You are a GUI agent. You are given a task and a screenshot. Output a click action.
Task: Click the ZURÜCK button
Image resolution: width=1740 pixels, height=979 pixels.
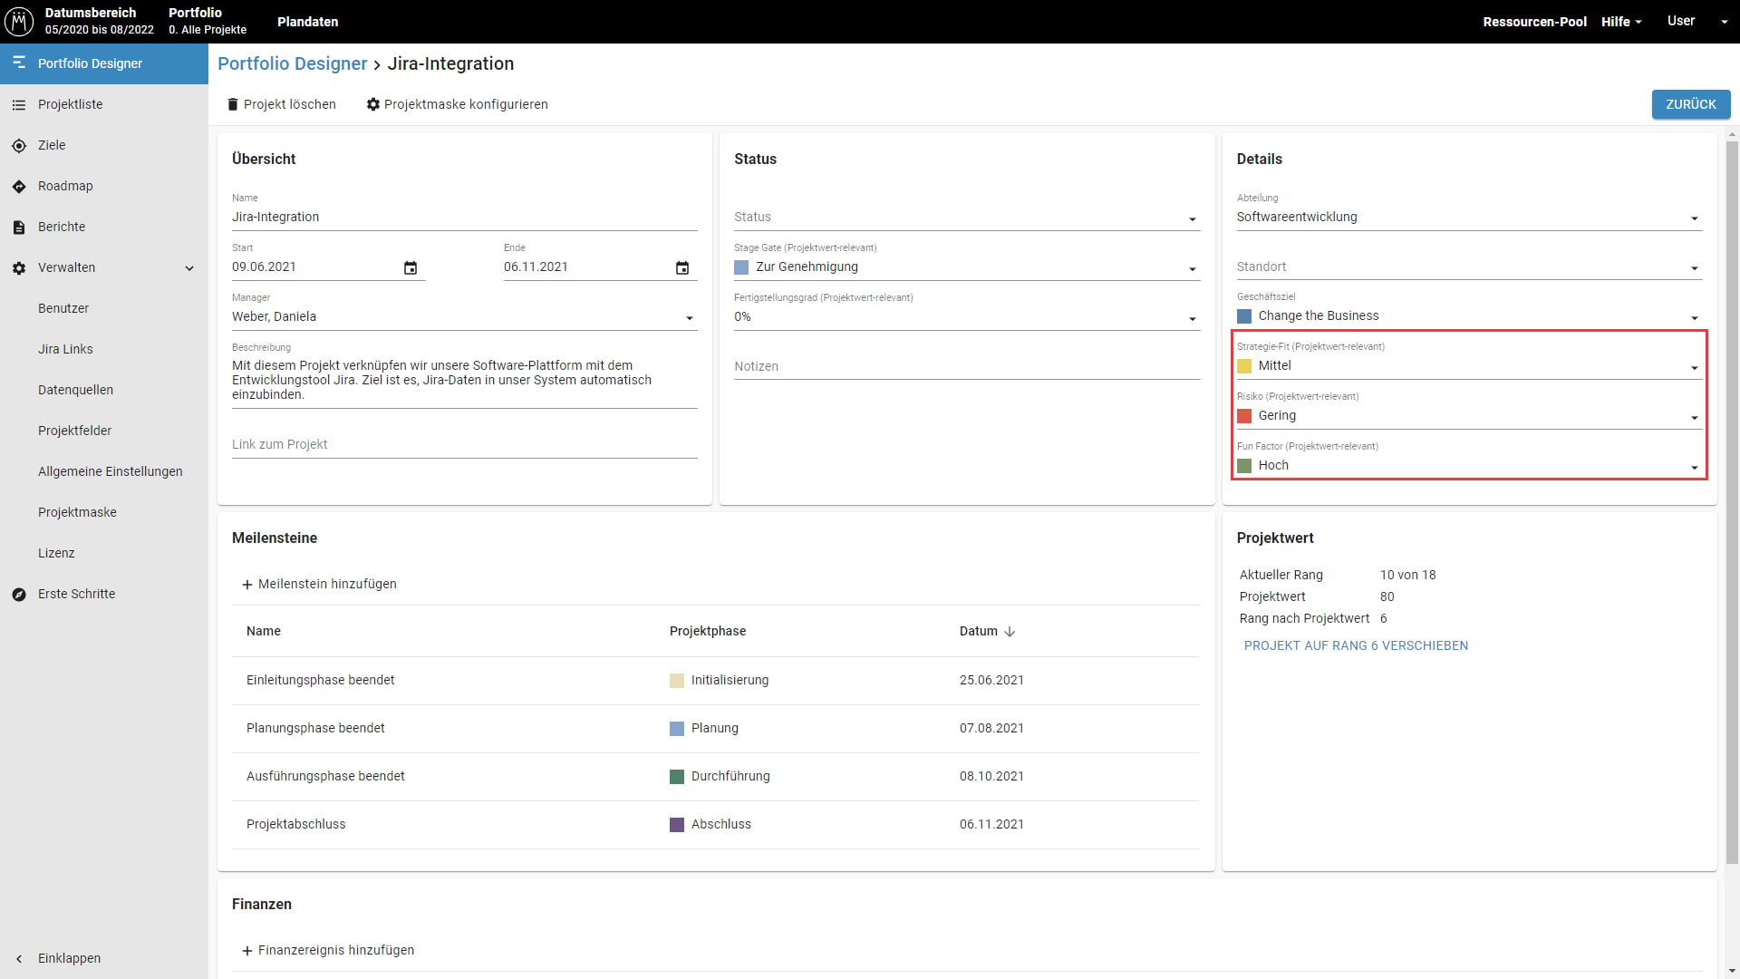click(x=1690, y=104)
